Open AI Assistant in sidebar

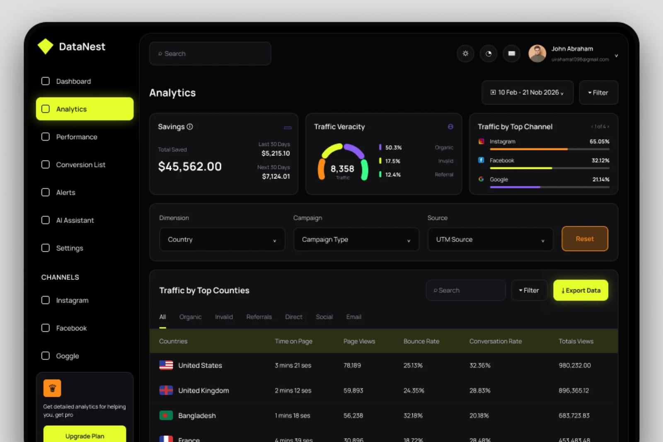tap(85, 220)
